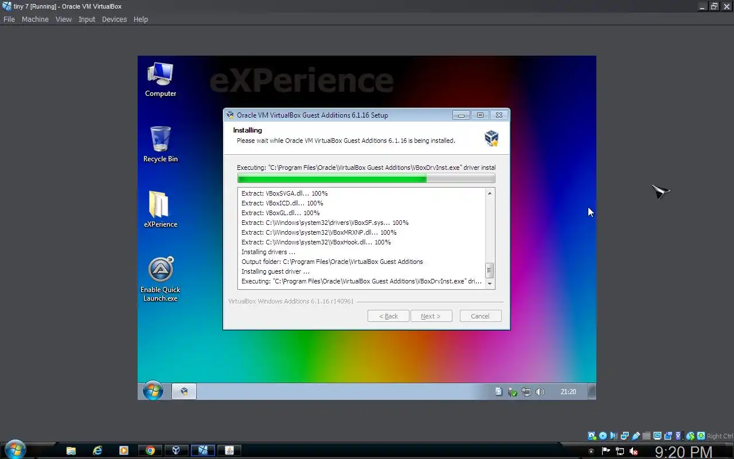Screen dimensions: 734x459
Task: Click the guest tray safely remove hardware icon
Action: click(512, 392)
